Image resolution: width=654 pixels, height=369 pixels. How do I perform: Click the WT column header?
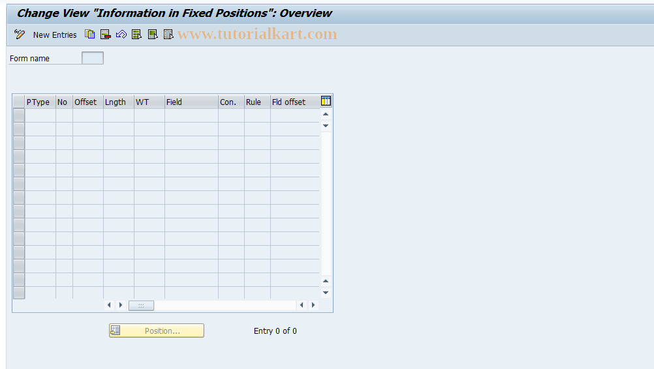[x=149, y=102]
